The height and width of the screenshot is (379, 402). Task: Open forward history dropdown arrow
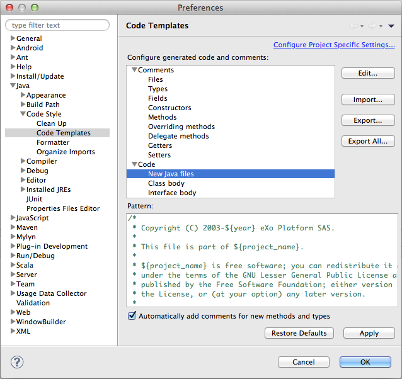(x=381, y=26)
